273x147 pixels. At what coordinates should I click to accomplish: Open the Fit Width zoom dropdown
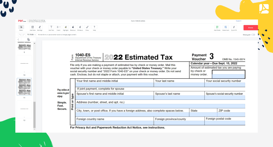[x=31, y=35]
